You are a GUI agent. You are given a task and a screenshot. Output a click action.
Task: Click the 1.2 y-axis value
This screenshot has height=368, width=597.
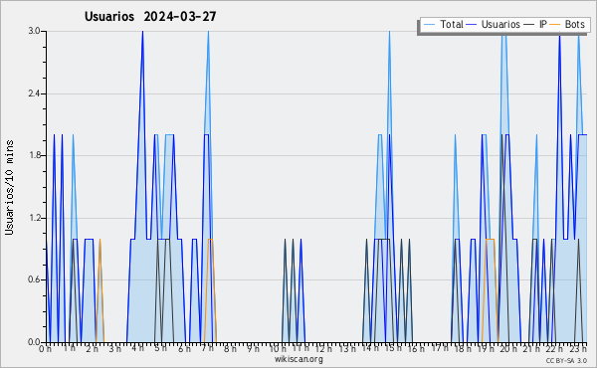click(34, 218)
